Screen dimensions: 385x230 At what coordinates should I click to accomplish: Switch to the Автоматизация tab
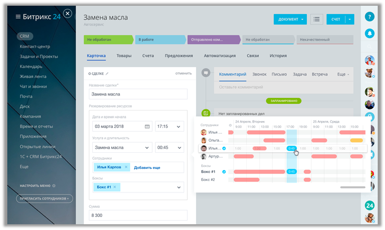click(220, 56)
